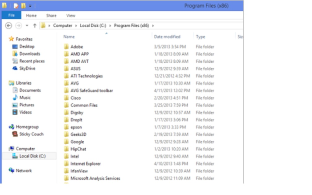Image resolution: width=312 pixels, height=195 pixels.
Task: Switch to the Share ribbon tab
Action: [x=51, y=16]
